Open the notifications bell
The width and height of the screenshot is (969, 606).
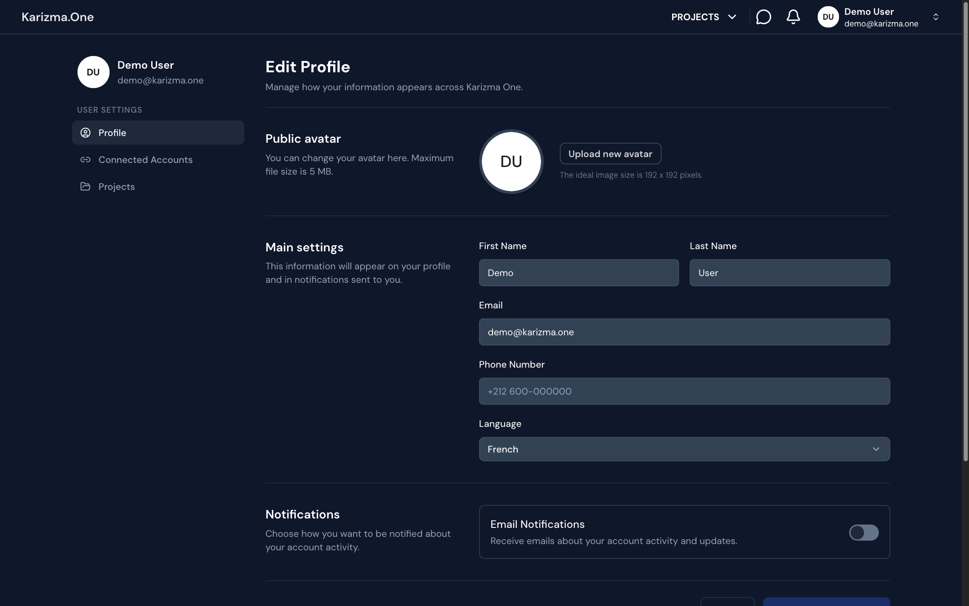(x=793, y=17)
